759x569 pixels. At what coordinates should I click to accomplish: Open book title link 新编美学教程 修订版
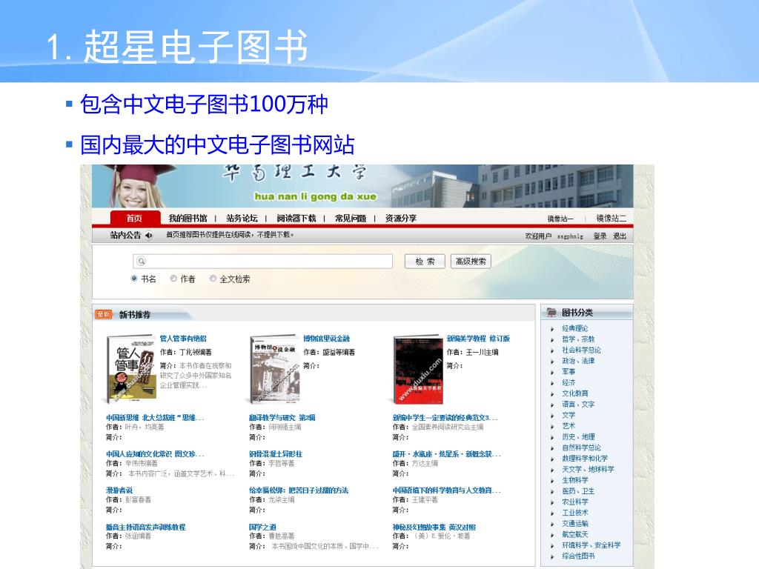(x=478, y=339)
